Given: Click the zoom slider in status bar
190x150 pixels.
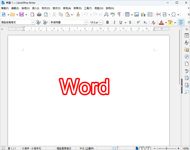Looking at the screenshot, I should 167,148.
